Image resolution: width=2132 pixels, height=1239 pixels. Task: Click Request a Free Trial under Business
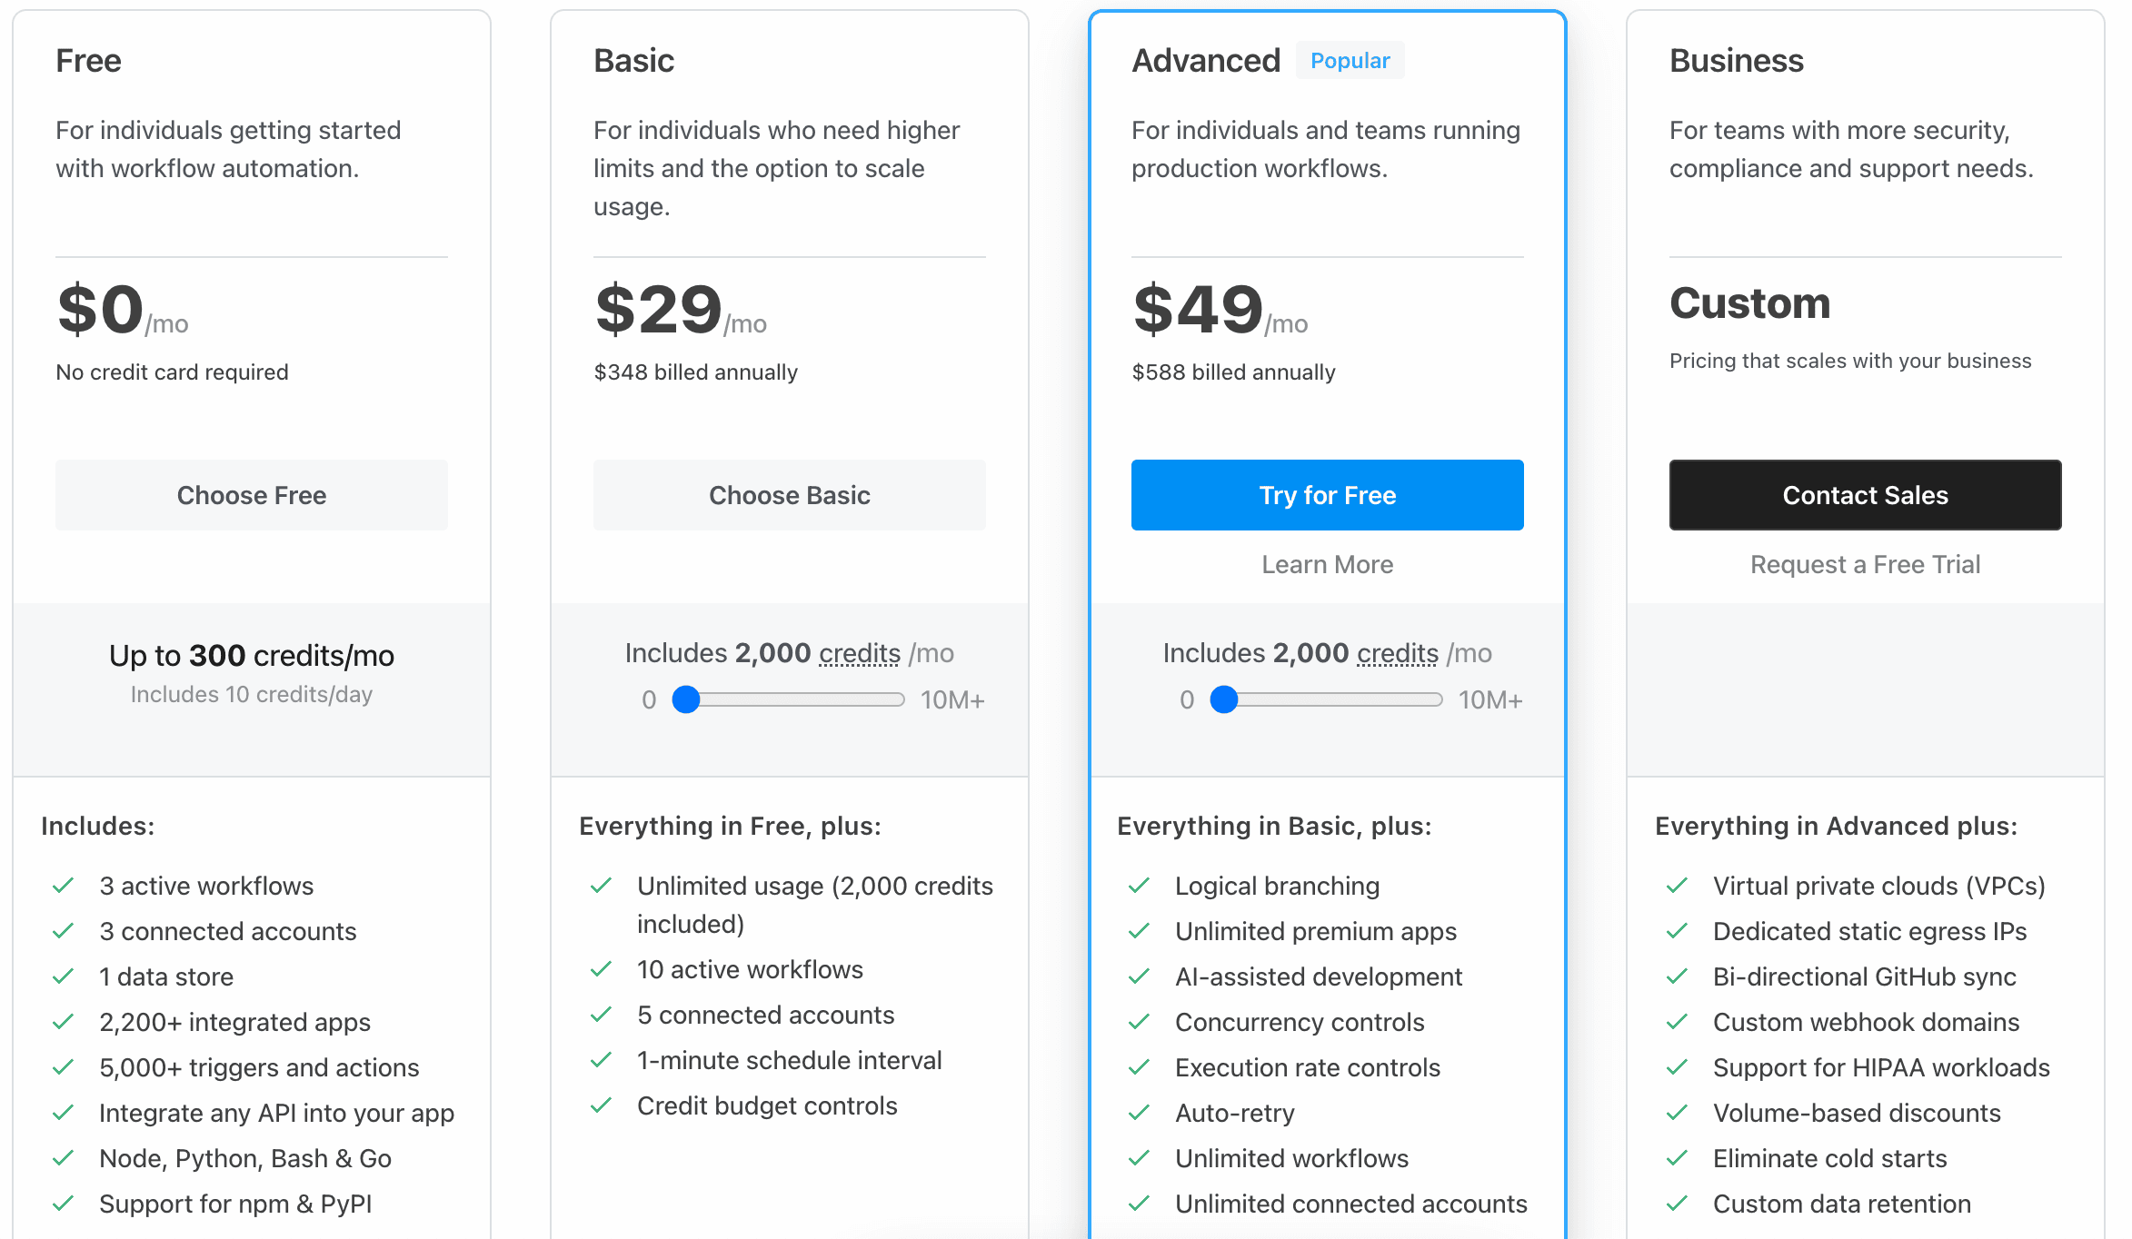coord(1865,564)
